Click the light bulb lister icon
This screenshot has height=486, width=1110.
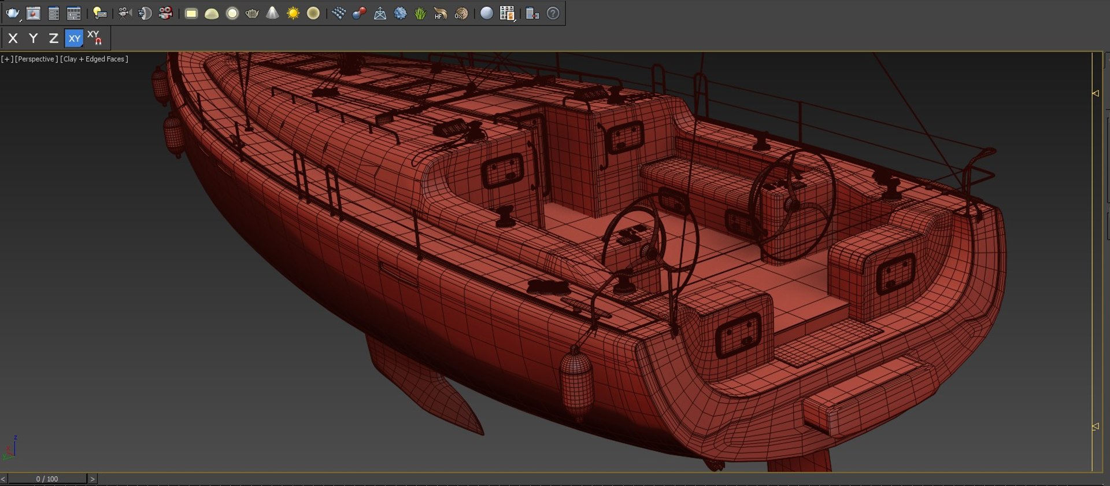(x=100, y=13)
